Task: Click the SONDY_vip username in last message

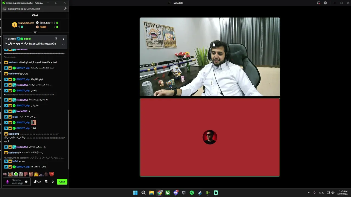Action: click(23, 167)
